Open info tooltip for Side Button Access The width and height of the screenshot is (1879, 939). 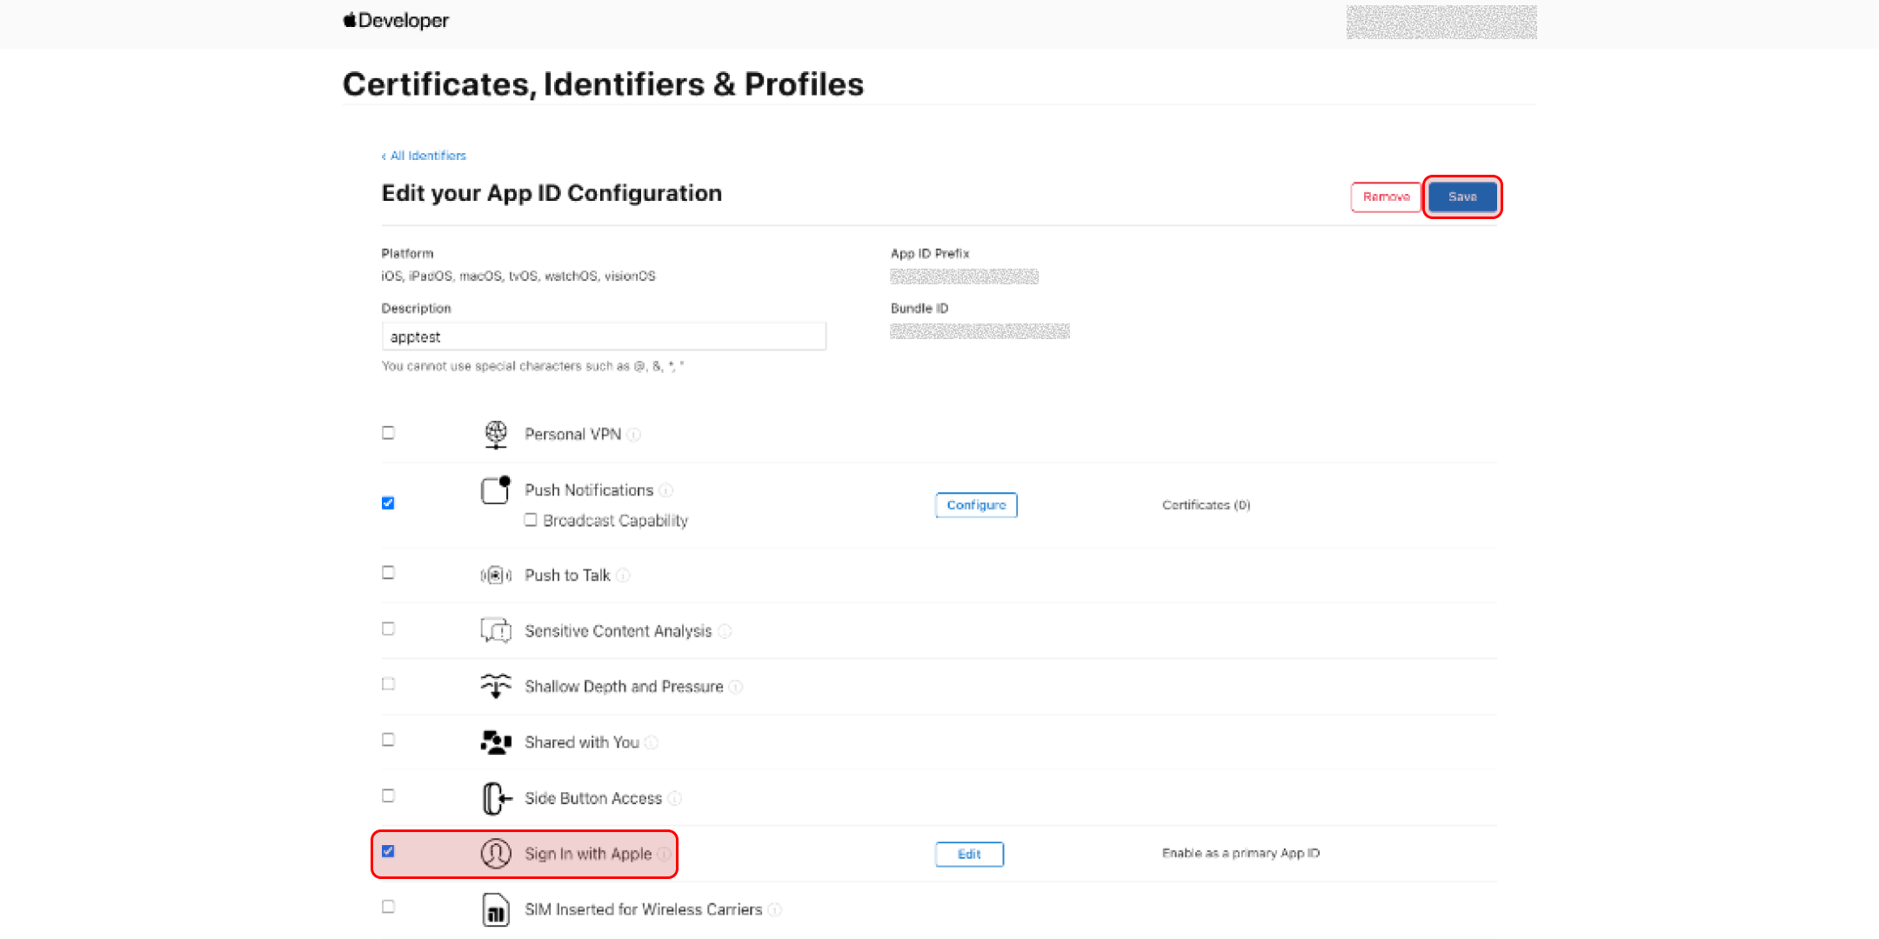coord(675,798)
